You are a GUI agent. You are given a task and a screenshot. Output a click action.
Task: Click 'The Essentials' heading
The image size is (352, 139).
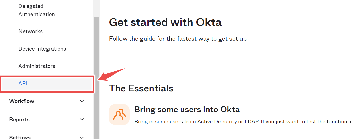pyautogui.click(x=141, y=88)
